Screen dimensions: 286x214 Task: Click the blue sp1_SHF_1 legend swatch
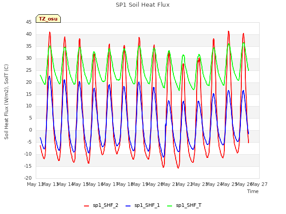[128, 206]
